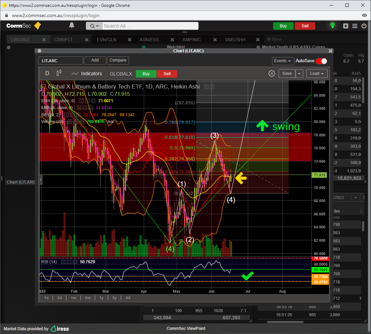This screenshot has height=334, width=371.
Task: Open chart settings gear
Action: pos(272,74)
